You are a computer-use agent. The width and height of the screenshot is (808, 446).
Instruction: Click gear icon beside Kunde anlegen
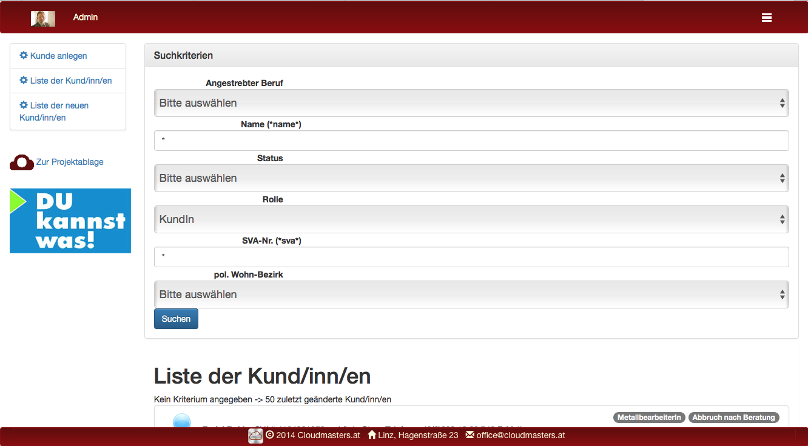tap(24, 55)
